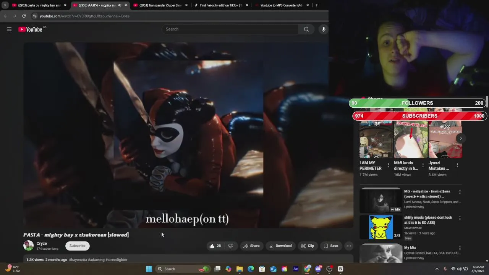Open 'Mk5 lands directly' short thumbnail
The width and height of the screenshot is (489, 275).
click(411, 140)
